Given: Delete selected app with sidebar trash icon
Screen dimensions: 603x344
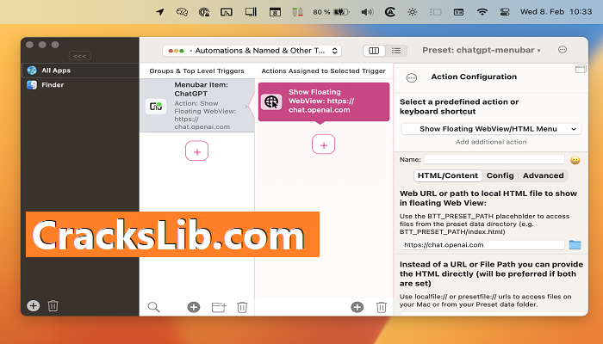Looking at the screenshot, I should coord(53,305).
